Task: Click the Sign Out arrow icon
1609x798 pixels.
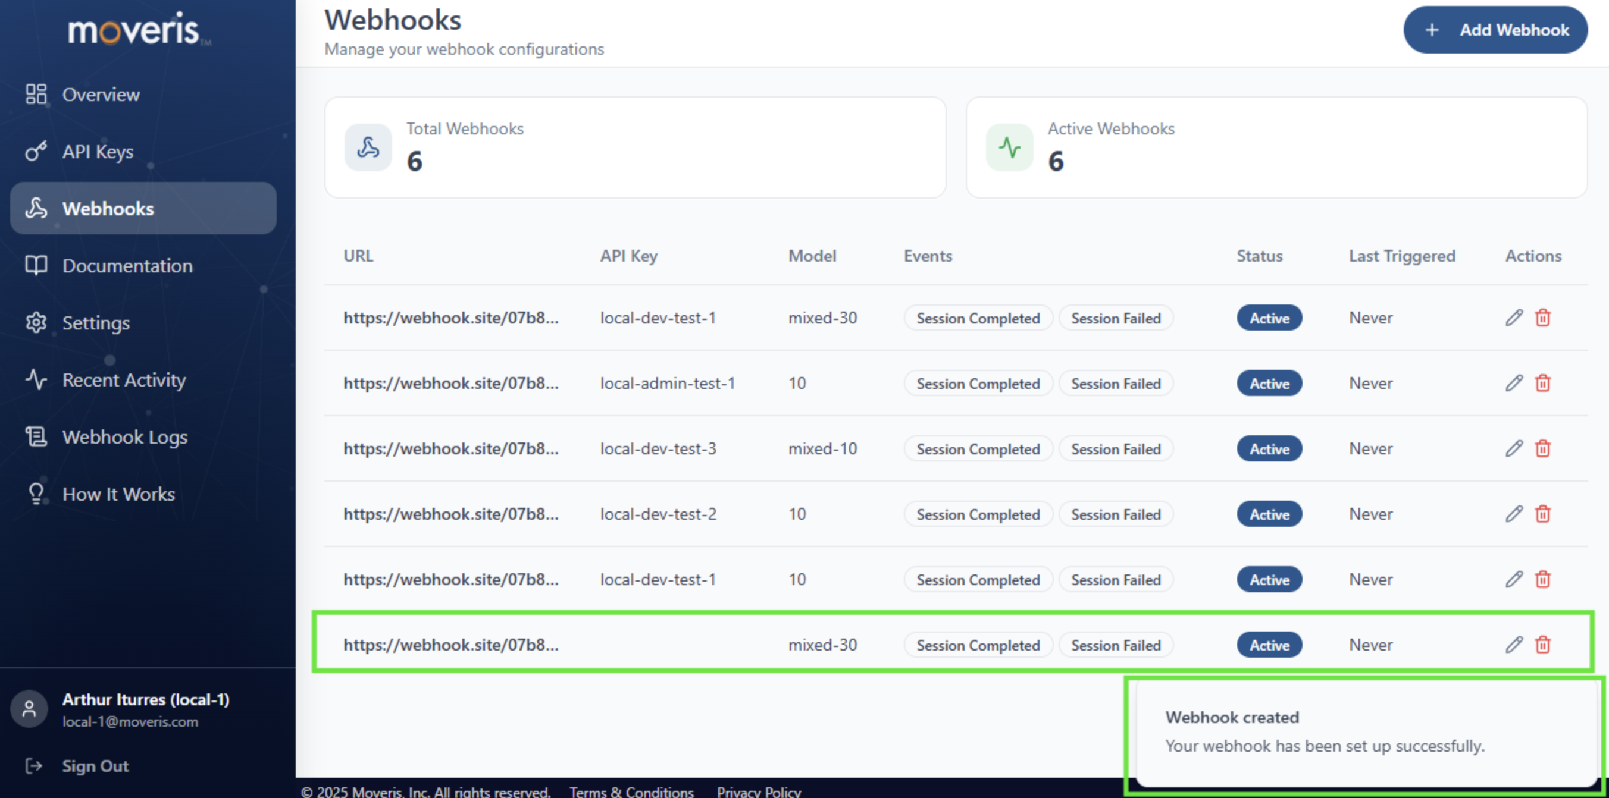Action: pyautogui.click(x=33, y=765)
